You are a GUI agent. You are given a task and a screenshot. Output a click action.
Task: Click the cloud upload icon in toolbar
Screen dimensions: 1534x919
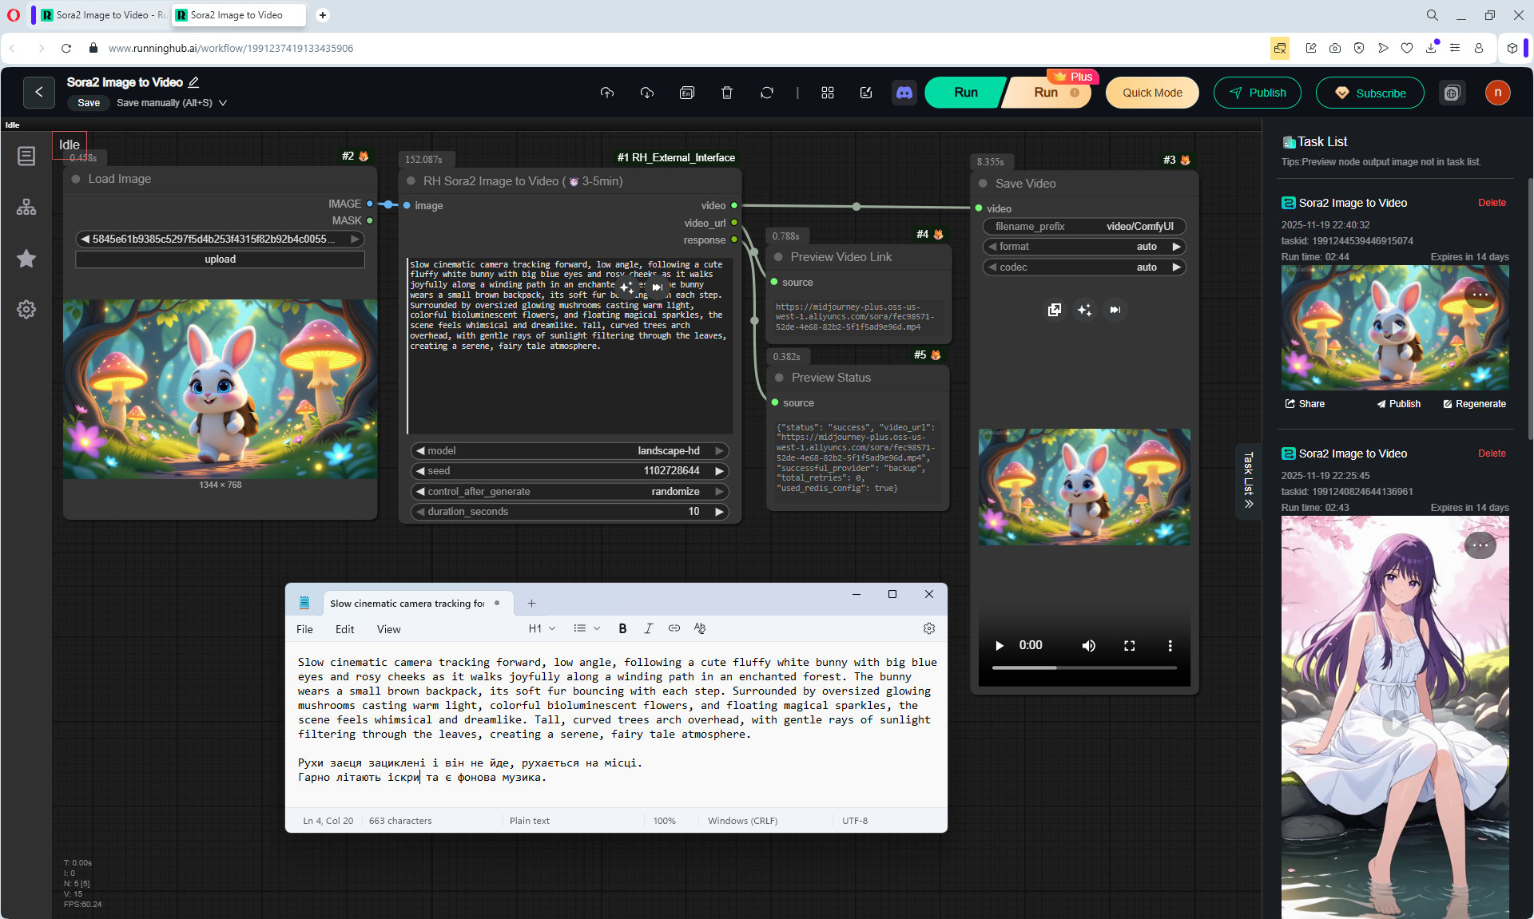[607, 93]
